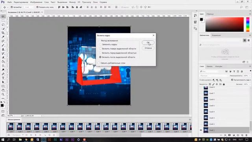Open the Windows Start menu

pos(3,140)
